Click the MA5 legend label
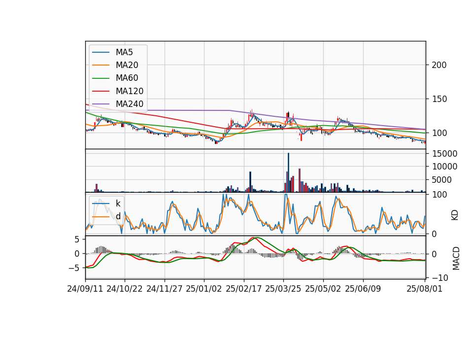This screenshot has height=340, width=473. [x=124, y=52]
